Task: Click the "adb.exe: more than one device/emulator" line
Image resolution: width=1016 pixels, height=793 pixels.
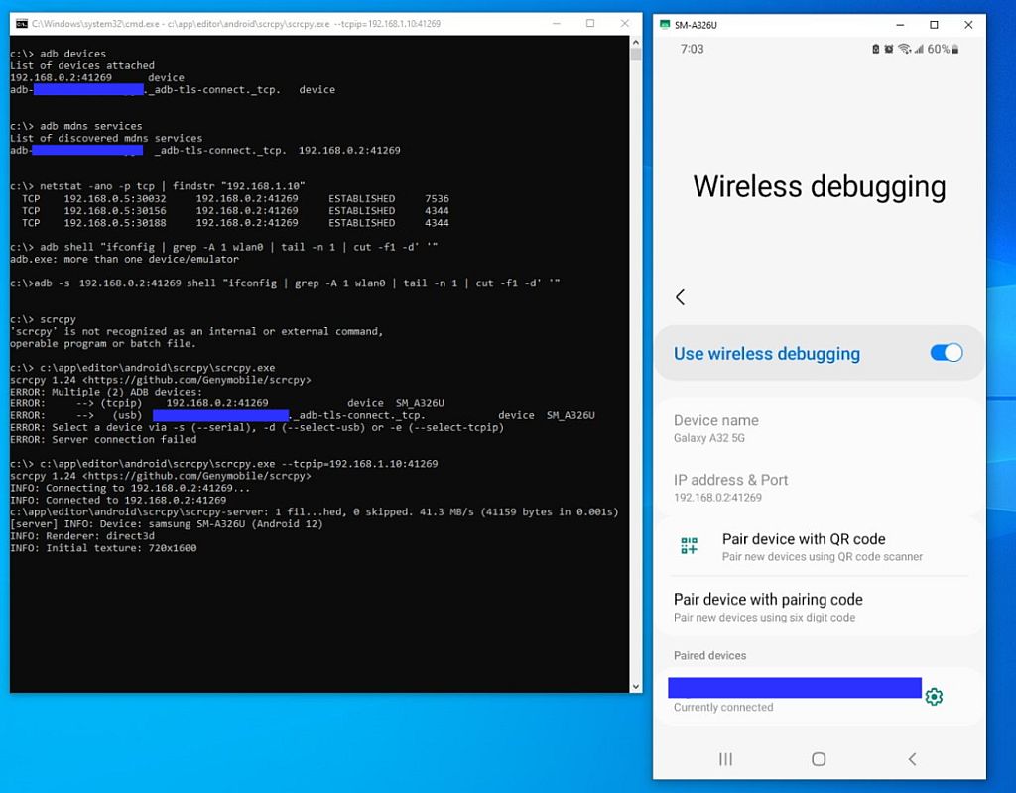Action: pyautogui.click(x=124, y=259)
